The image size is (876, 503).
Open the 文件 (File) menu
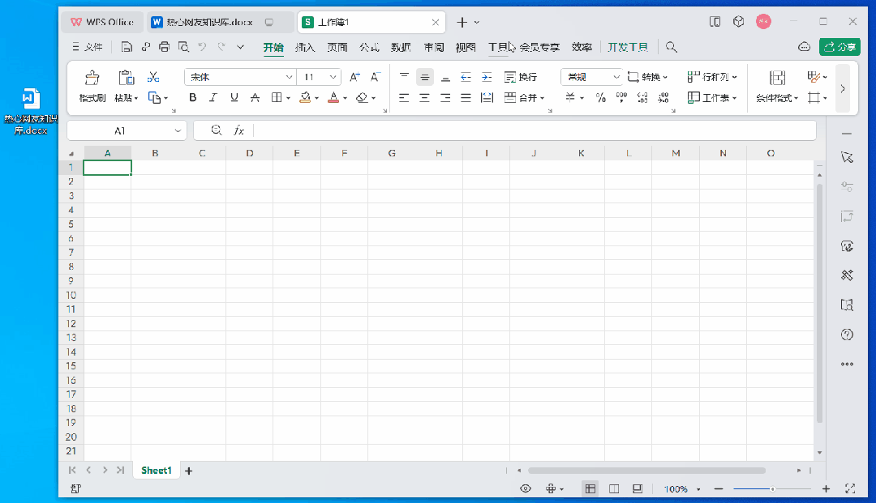tap(88, 47)
